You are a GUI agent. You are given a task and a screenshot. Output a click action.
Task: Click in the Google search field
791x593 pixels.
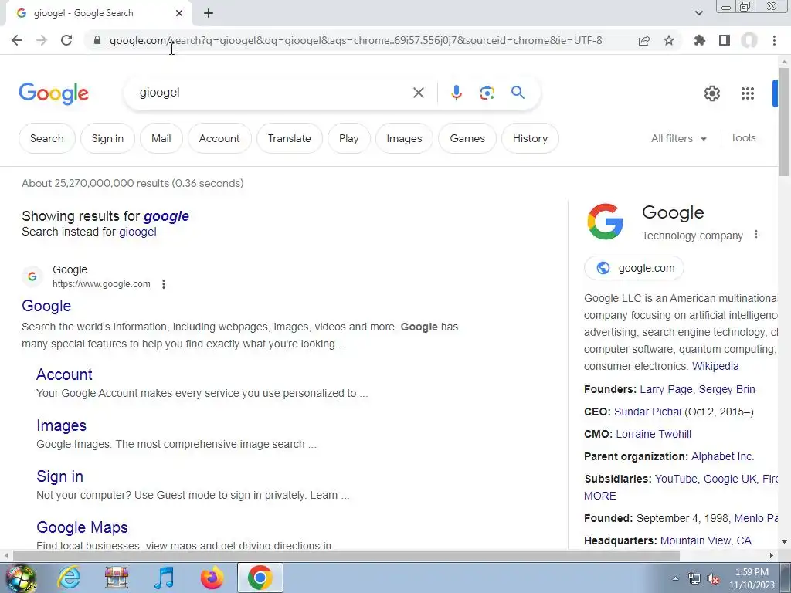tap(273, 93)
